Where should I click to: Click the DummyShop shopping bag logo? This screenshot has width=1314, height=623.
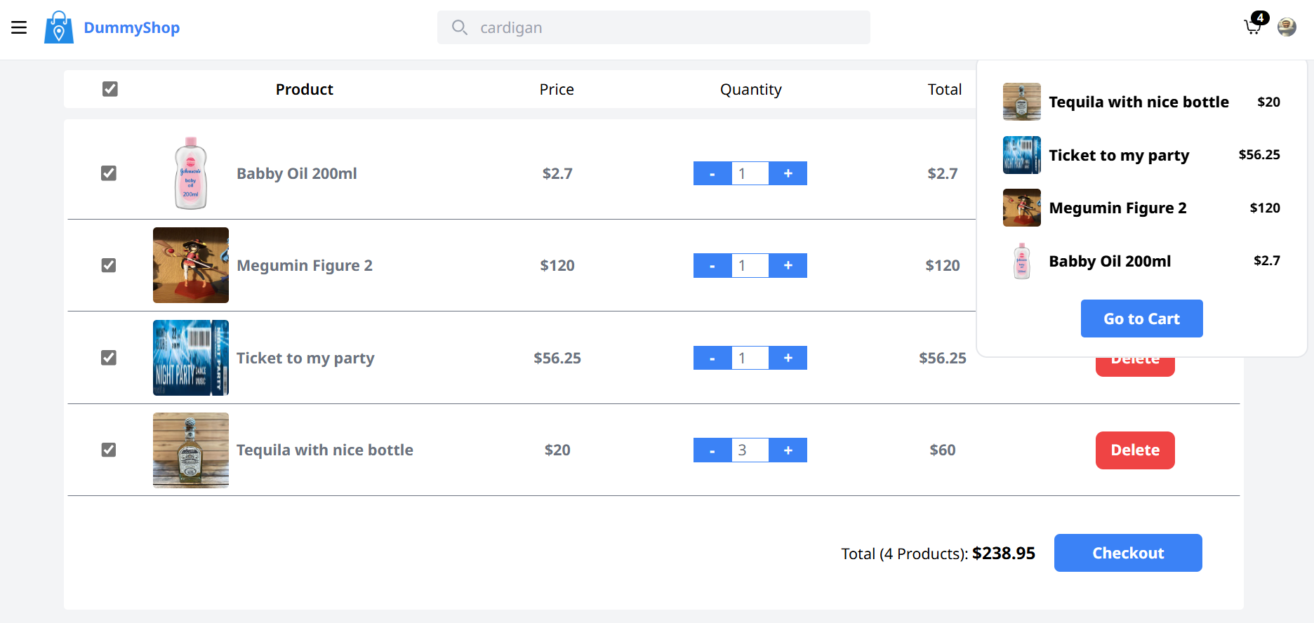click(x=59, y=27)
